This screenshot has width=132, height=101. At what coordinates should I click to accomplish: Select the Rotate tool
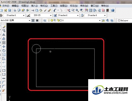click(4, 50)
